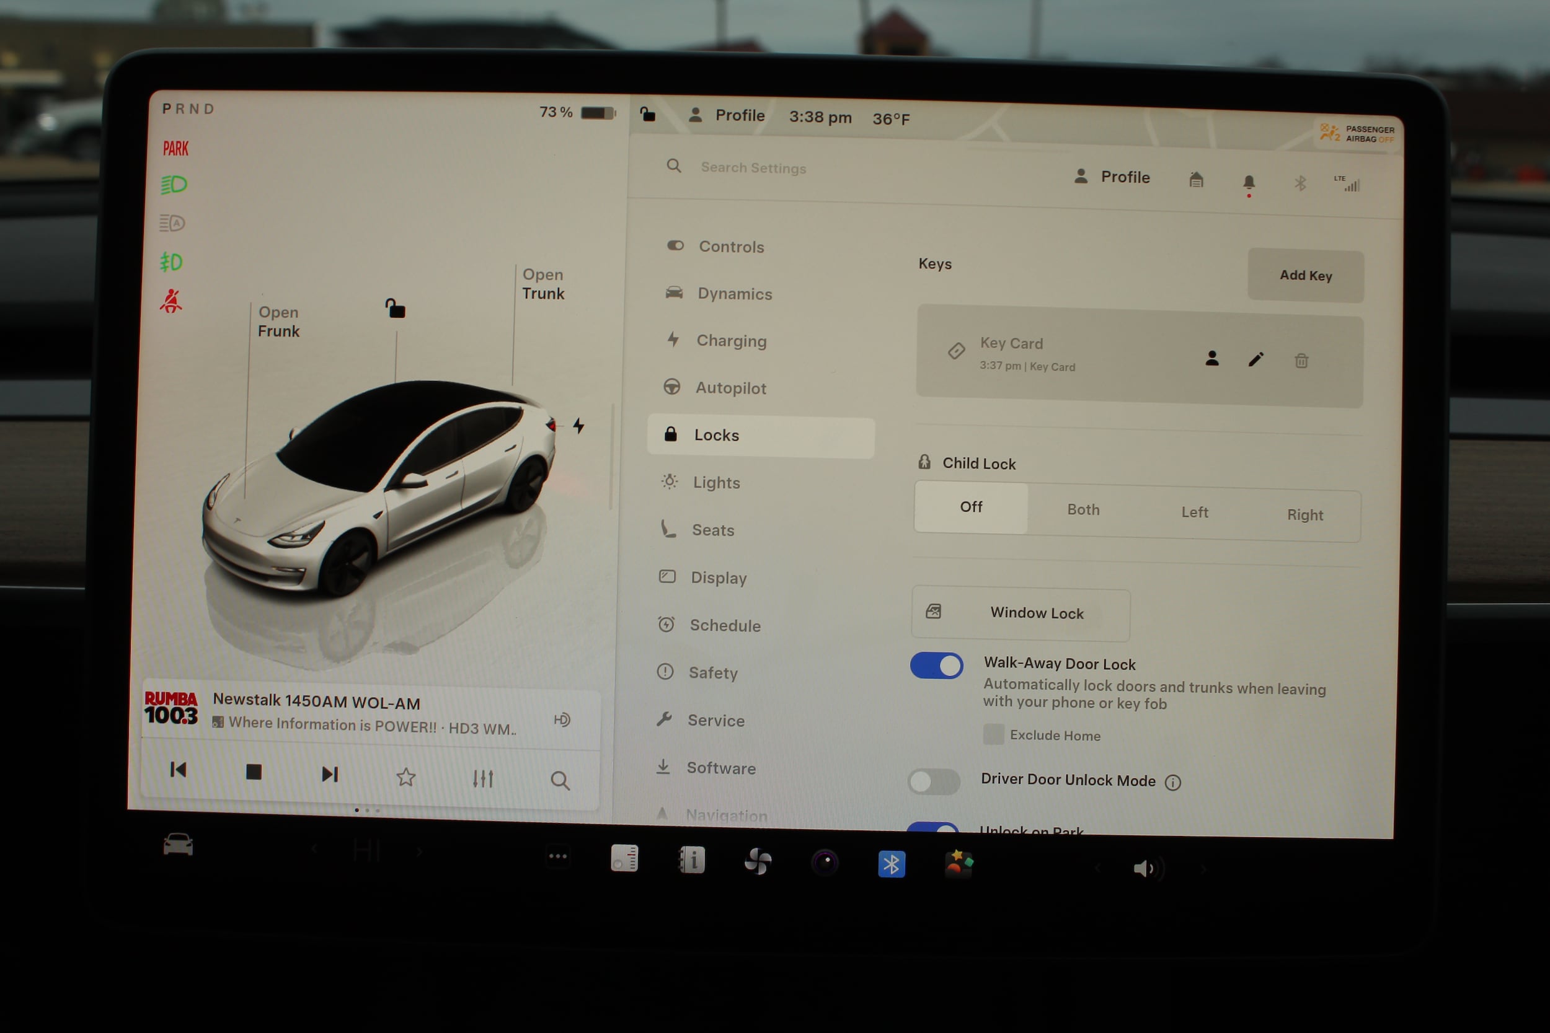
Task: Open the Autopilot settings menu
Action: (x=730, y=388)
